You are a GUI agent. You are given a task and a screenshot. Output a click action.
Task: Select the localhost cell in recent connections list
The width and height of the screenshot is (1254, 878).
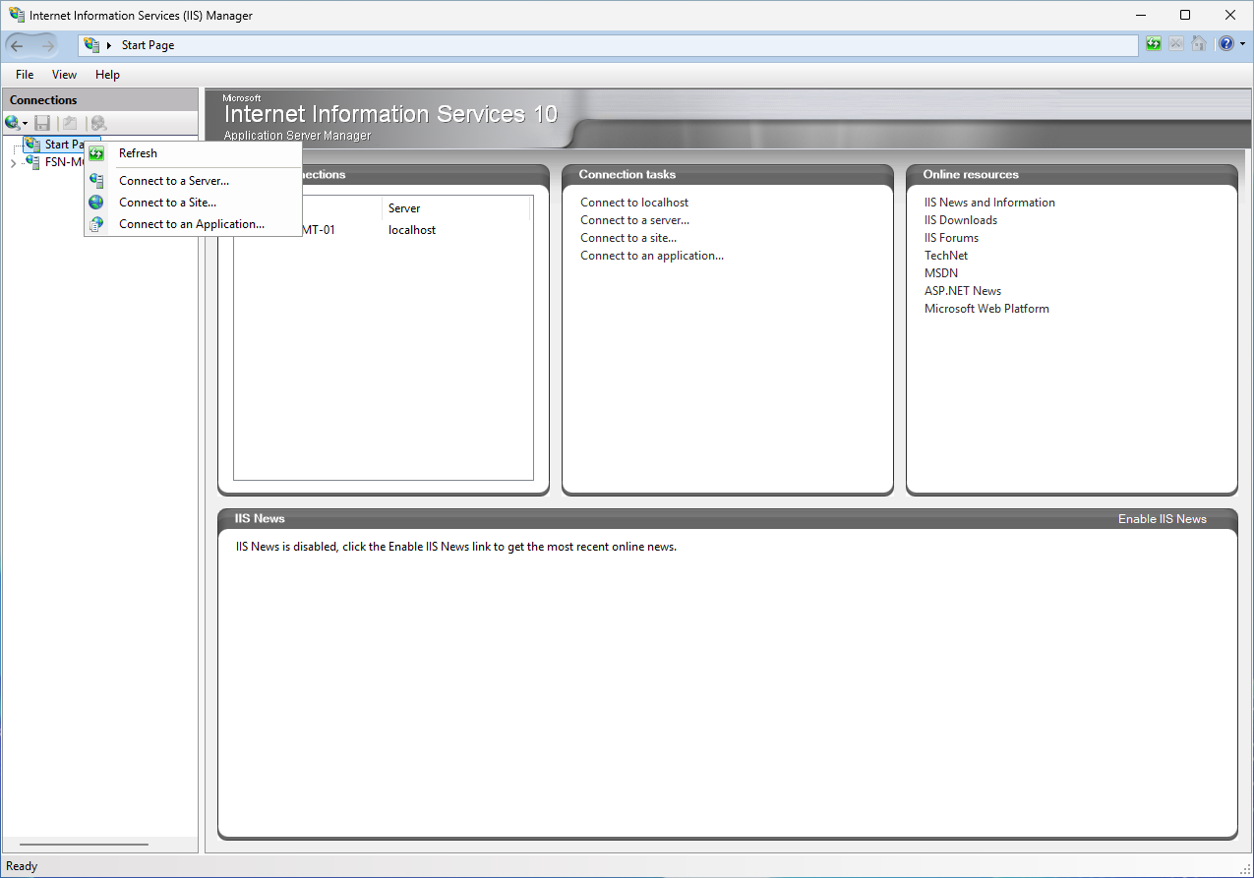coord(412,230)
